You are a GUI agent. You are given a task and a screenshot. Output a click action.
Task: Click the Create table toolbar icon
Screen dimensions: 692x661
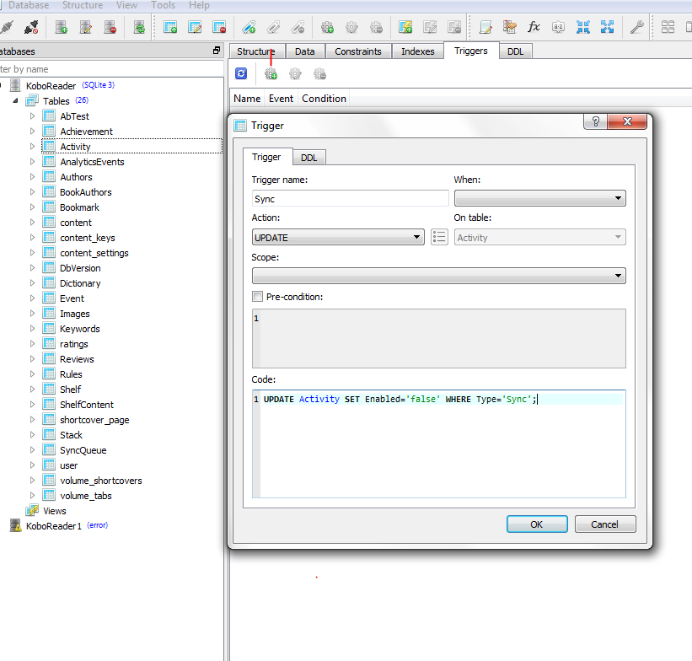(170, 27)
